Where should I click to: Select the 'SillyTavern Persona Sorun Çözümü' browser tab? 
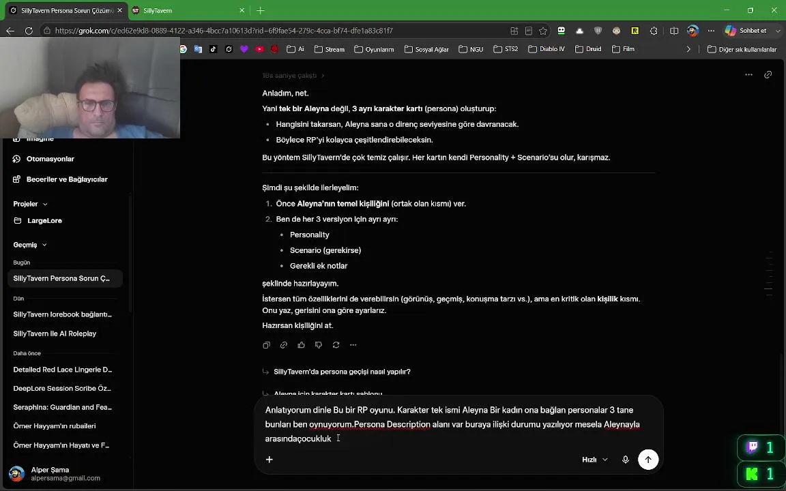[x=66, y=10]
